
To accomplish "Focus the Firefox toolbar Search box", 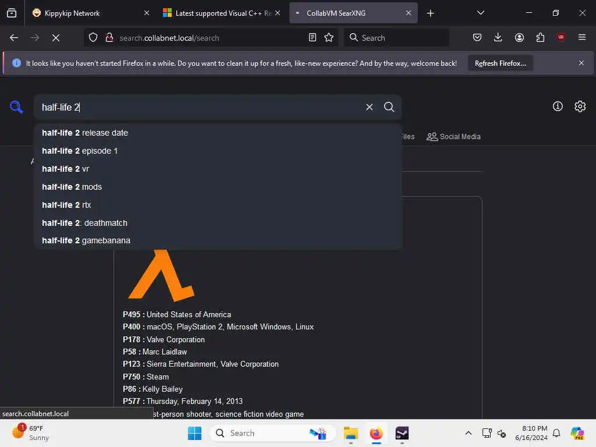I will (396, 38).
